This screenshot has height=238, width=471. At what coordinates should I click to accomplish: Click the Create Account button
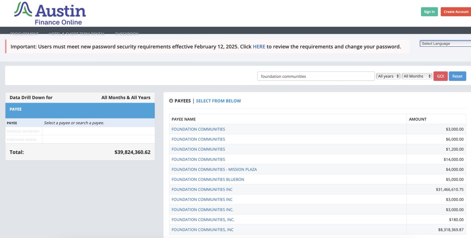(456, 12)
